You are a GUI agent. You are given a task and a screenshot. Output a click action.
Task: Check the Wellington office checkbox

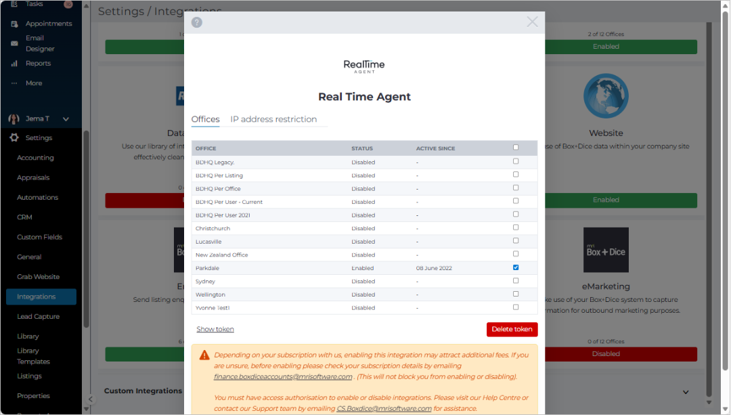pos(516,294)
